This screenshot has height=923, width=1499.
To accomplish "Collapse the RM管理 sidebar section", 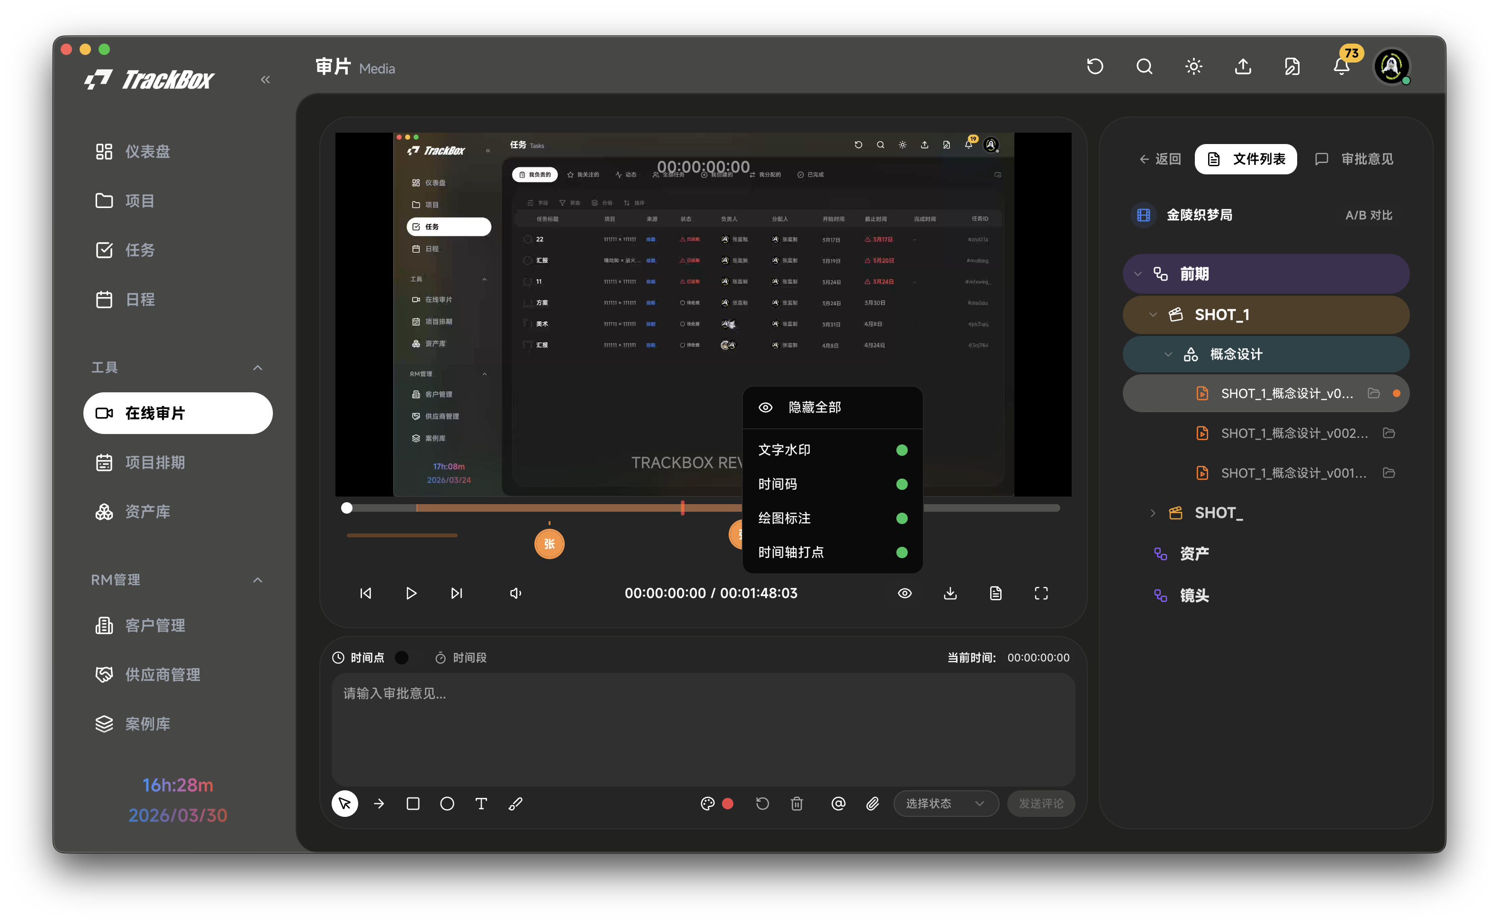I will pos(258,580).
